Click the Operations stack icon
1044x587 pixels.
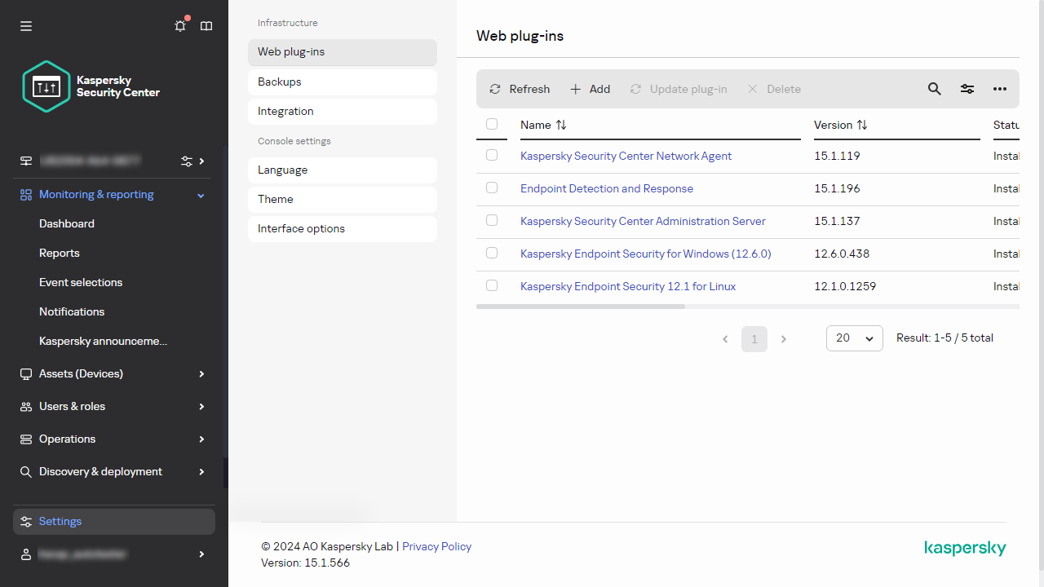pyautogui.click(x=26, y=439)
